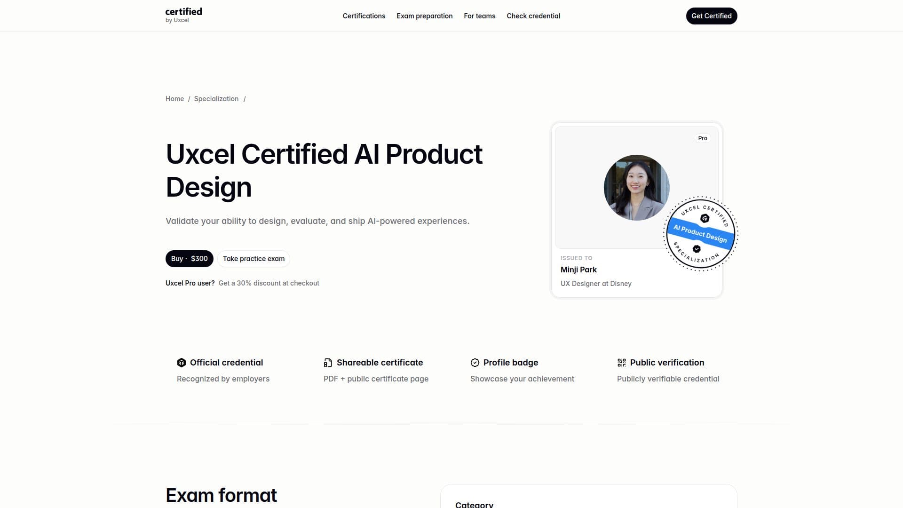903x508 pixels.
Task: Click the ISSUED TO label
Action: (x=576, y=258)
